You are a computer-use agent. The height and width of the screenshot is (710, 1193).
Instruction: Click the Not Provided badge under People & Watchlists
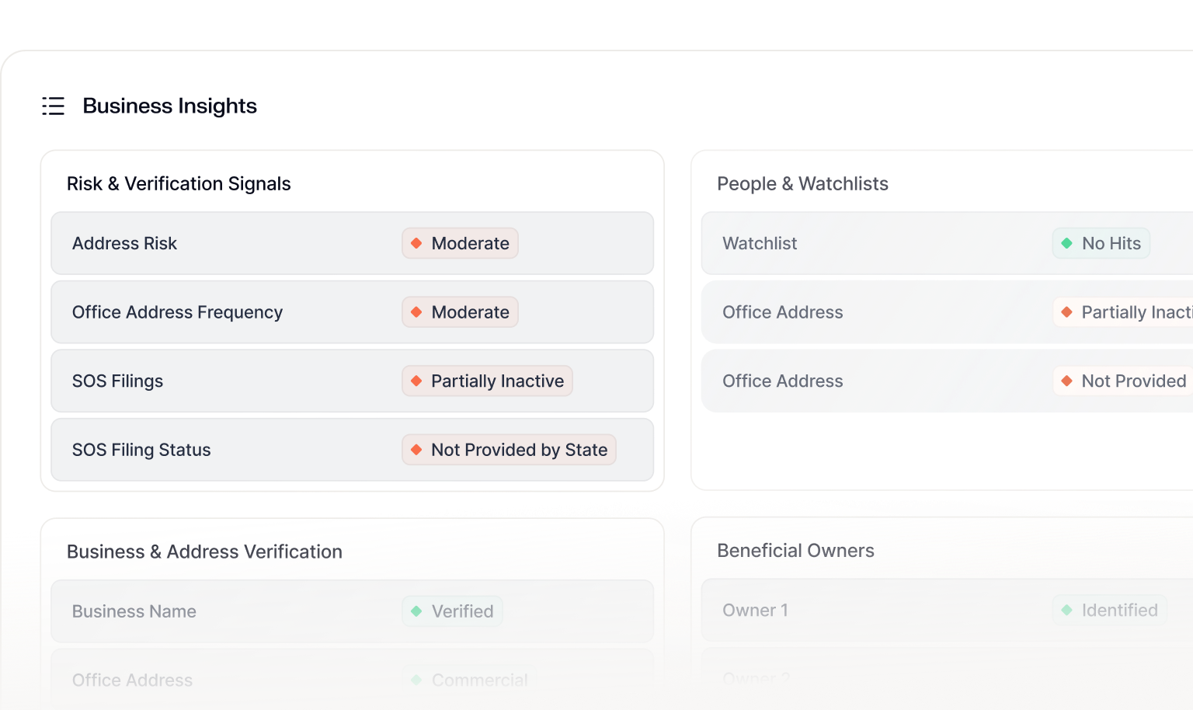pyautogui.click(x=1123, y=381)
